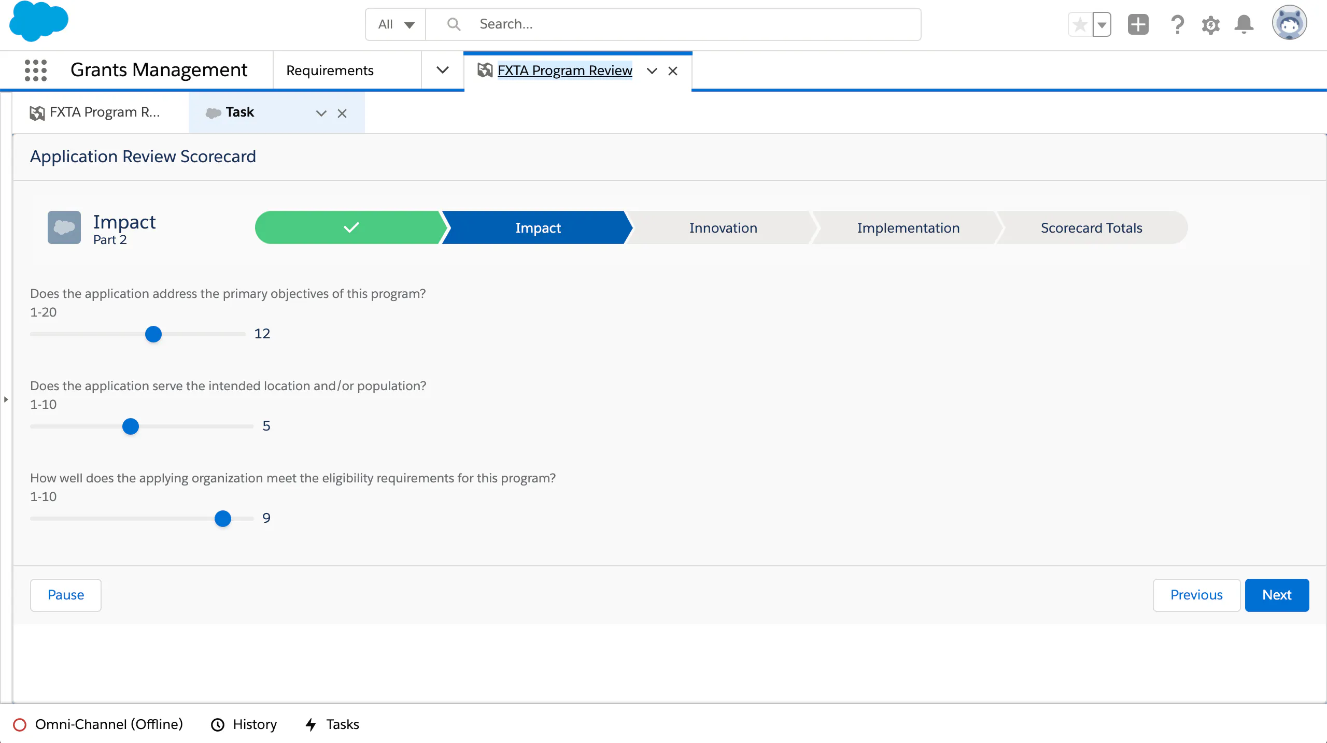Click the Pause button
1327x743 pixels.
coord(66,595)
